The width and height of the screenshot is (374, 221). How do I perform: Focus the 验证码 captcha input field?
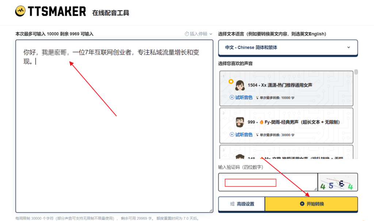268,182
